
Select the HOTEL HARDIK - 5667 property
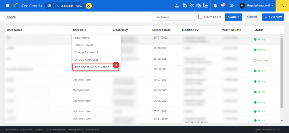[x=69, y=6]
